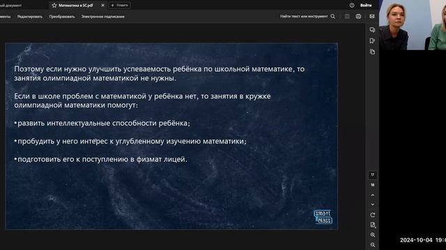Image resolution: width=446 pixels, height=250 pixels.
Task: Click the save icon in the toolbar
Action: click(x=347, y=17)
